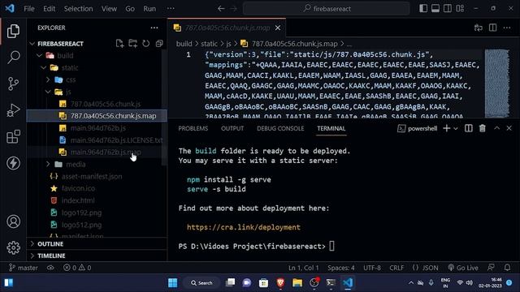Open Explorer views and more actions menu
Image resolution: width=520 pixels, height=292 pixels.
click(x=154, y=28)
